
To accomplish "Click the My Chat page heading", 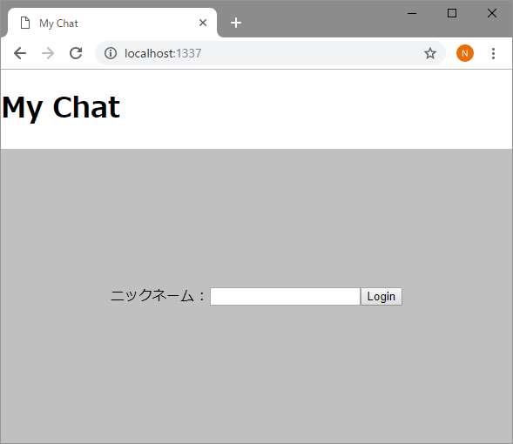I will tap(61, 108).
